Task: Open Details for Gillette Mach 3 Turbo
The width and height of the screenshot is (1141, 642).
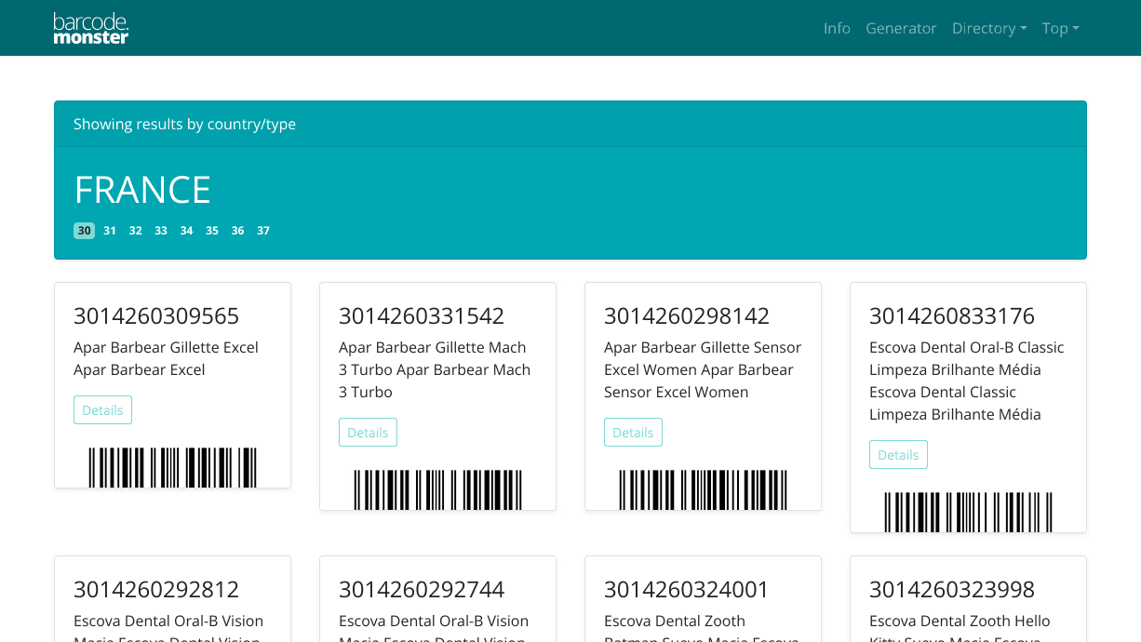Action: tap(368, 433)
